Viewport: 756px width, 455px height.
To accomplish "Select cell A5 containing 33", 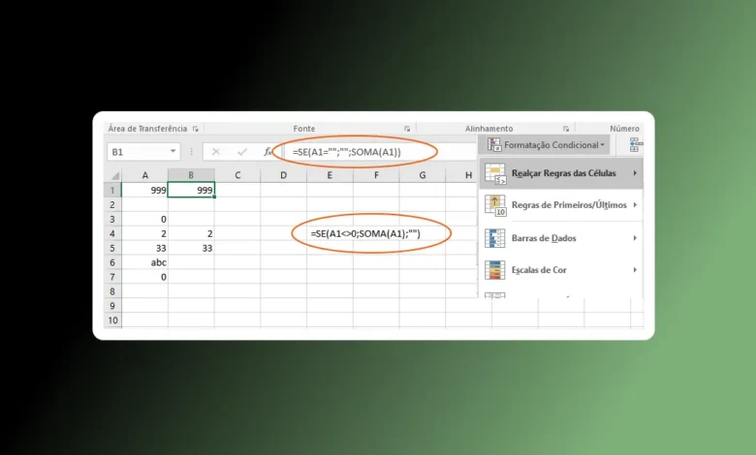I will 144,248.
